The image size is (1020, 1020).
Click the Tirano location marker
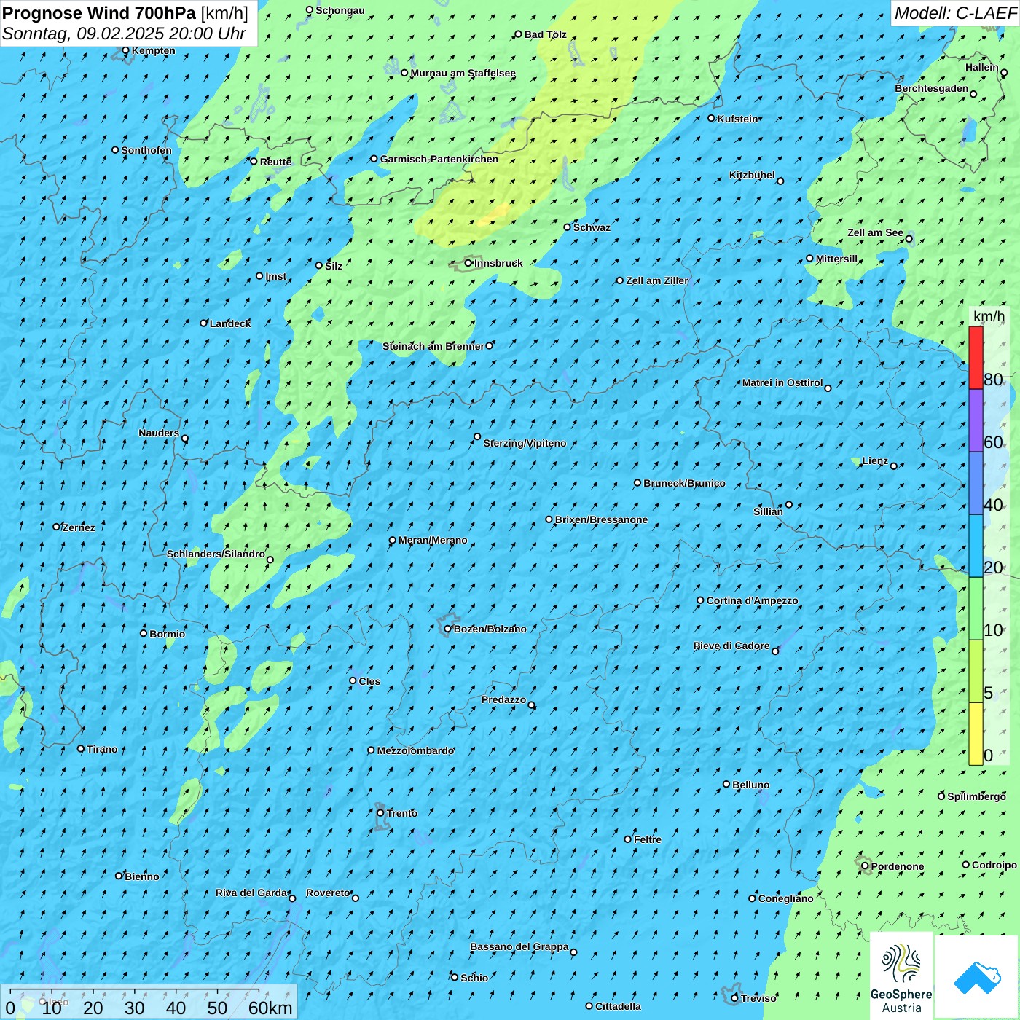pyautogui.click(x=81, y=748)
